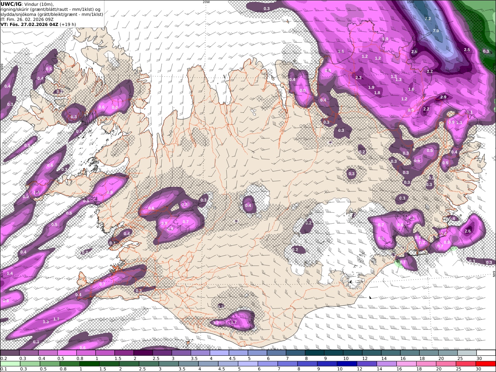Image resolution: width=496 pixels, height=372 pixels.
Task: Click the 2.6 value in the southeast snow cell
Action: click(x=468, y=231)
